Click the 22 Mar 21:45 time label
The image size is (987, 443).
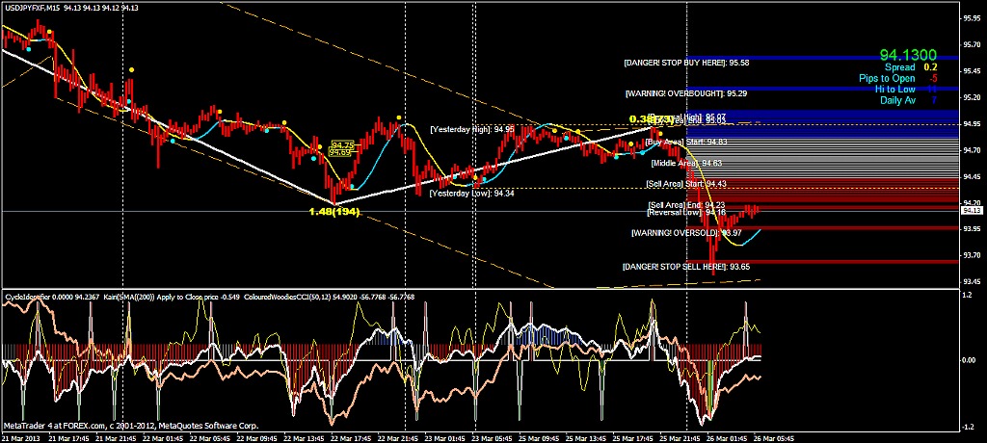pyautogui.click(x=398, y=438)
